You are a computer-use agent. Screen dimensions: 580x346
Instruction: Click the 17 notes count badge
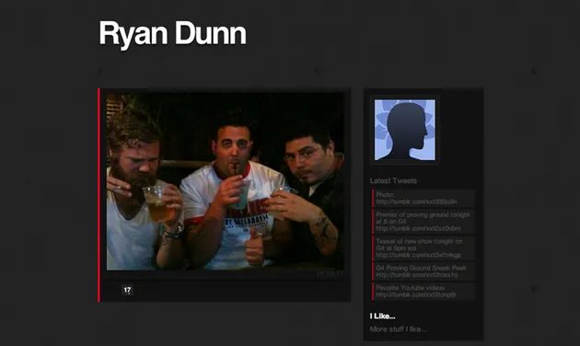coord(127,290)
